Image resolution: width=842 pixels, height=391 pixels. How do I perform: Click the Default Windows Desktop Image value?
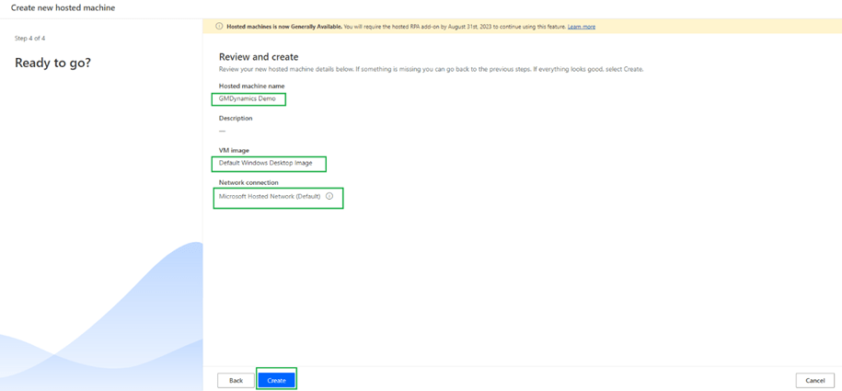(x=265, y=163)
